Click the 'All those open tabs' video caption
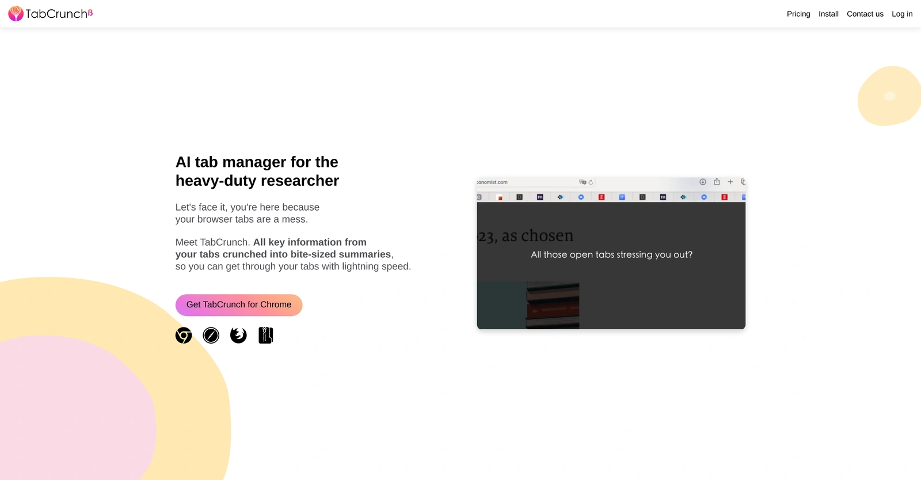The width and height of the screenshot is (921, 480). click(611, 254)
